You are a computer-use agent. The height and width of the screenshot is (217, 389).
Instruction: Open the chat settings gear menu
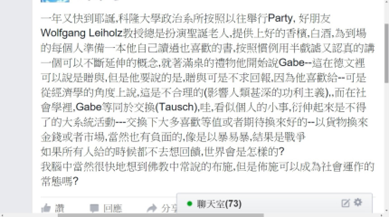pyautogui.click(x=358, y=203)
